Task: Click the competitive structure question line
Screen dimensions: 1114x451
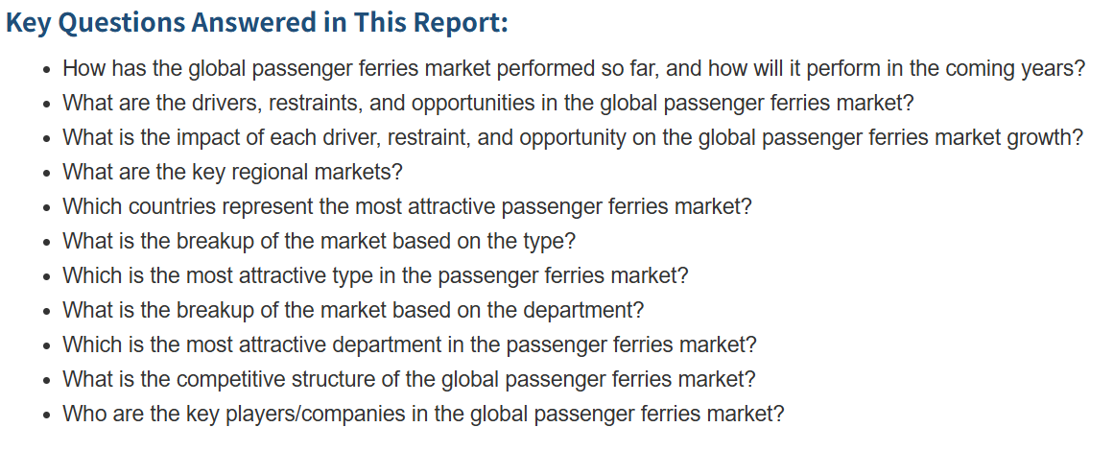Action: tap(409, 380)
